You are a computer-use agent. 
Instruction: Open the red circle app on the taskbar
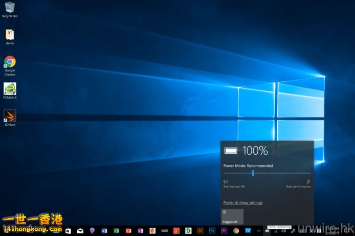click(x=152, y=230)
